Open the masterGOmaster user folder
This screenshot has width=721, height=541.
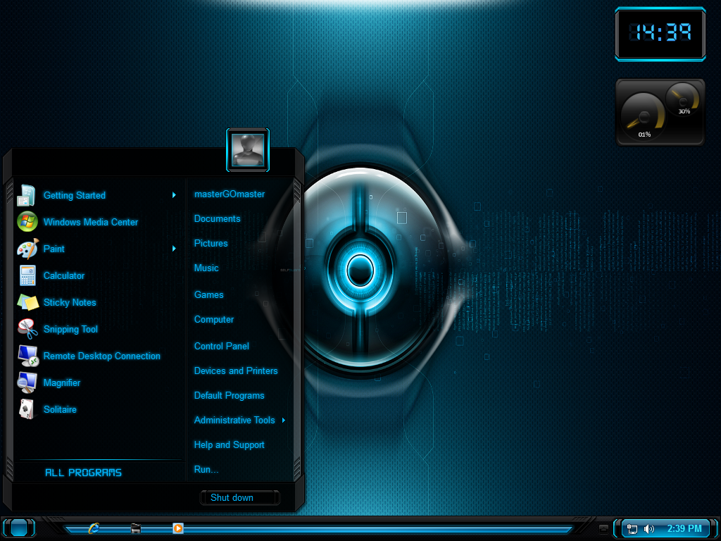click(x=230, y=194)
